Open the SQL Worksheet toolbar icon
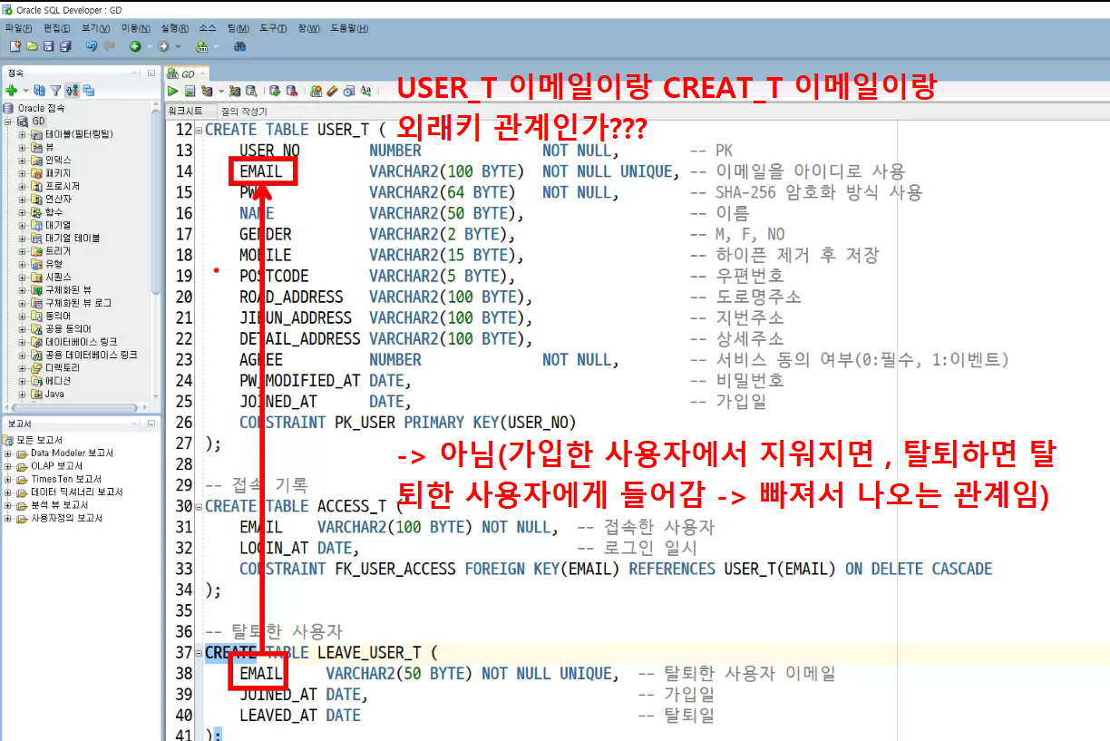1110x741 pixels. [201, 46]
